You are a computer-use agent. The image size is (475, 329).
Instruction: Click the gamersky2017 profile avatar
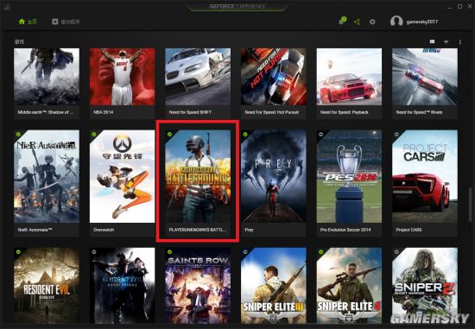click(396, 22)
